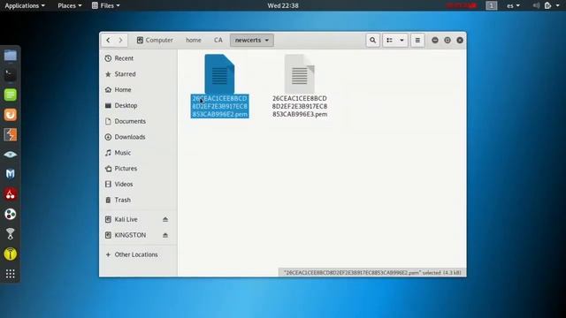Launch Files from the dock

10,56
